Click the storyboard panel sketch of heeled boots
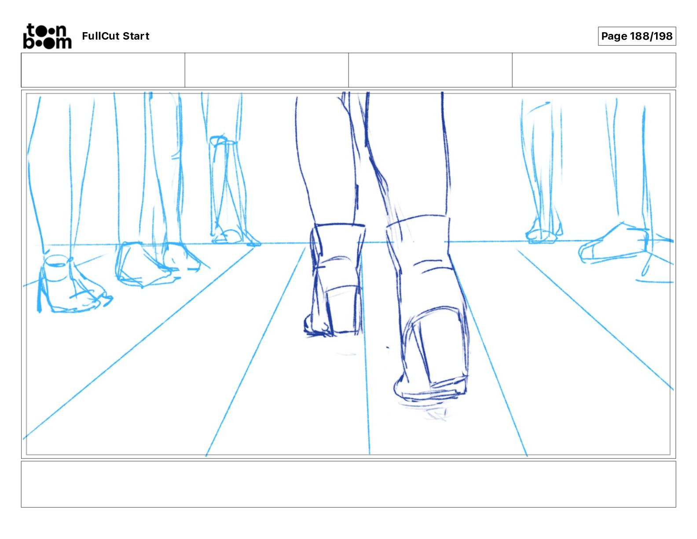Image resolution: width=697 pixels, height=539 pixels. coord(348,274)
